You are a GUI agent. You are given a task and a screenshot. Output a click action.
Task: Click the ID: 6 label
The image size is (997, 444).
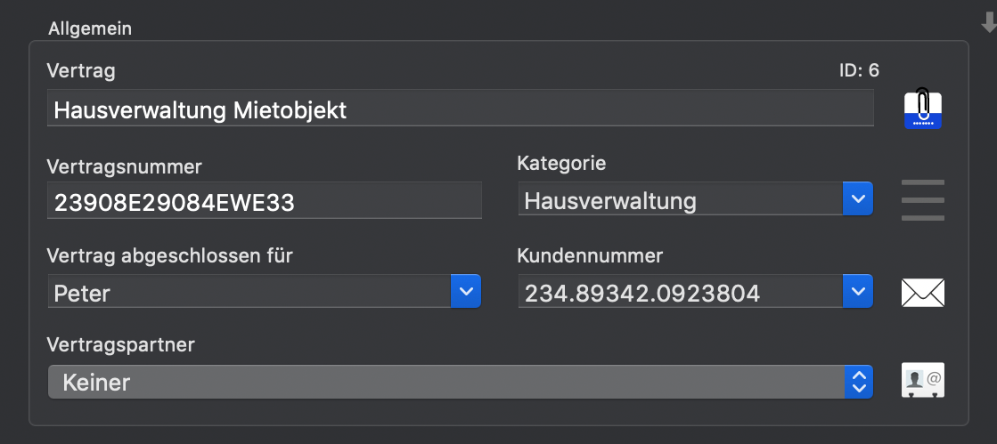(x=859, y=70)
